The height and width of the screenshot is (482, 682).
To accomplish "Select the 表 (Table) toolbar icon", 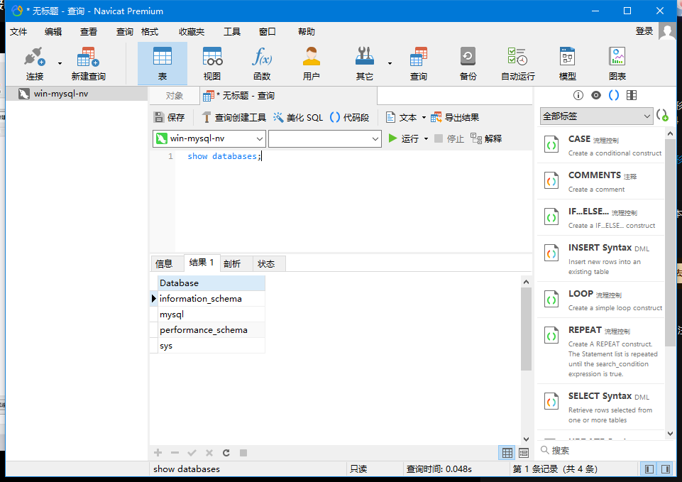I will [163, 63].
